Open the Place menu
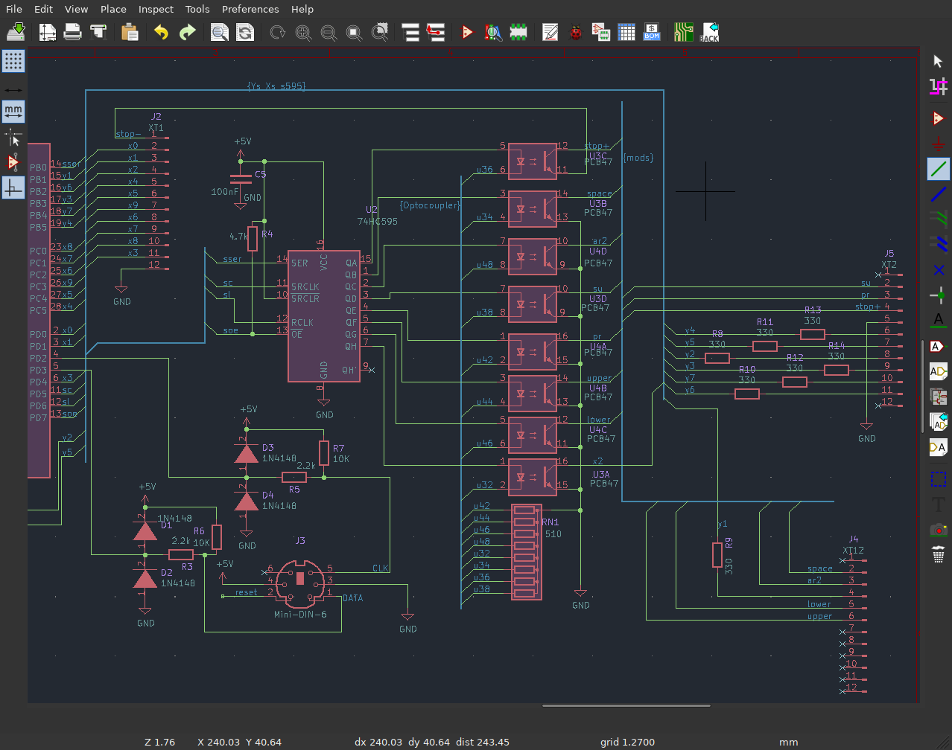 point(113,9)
